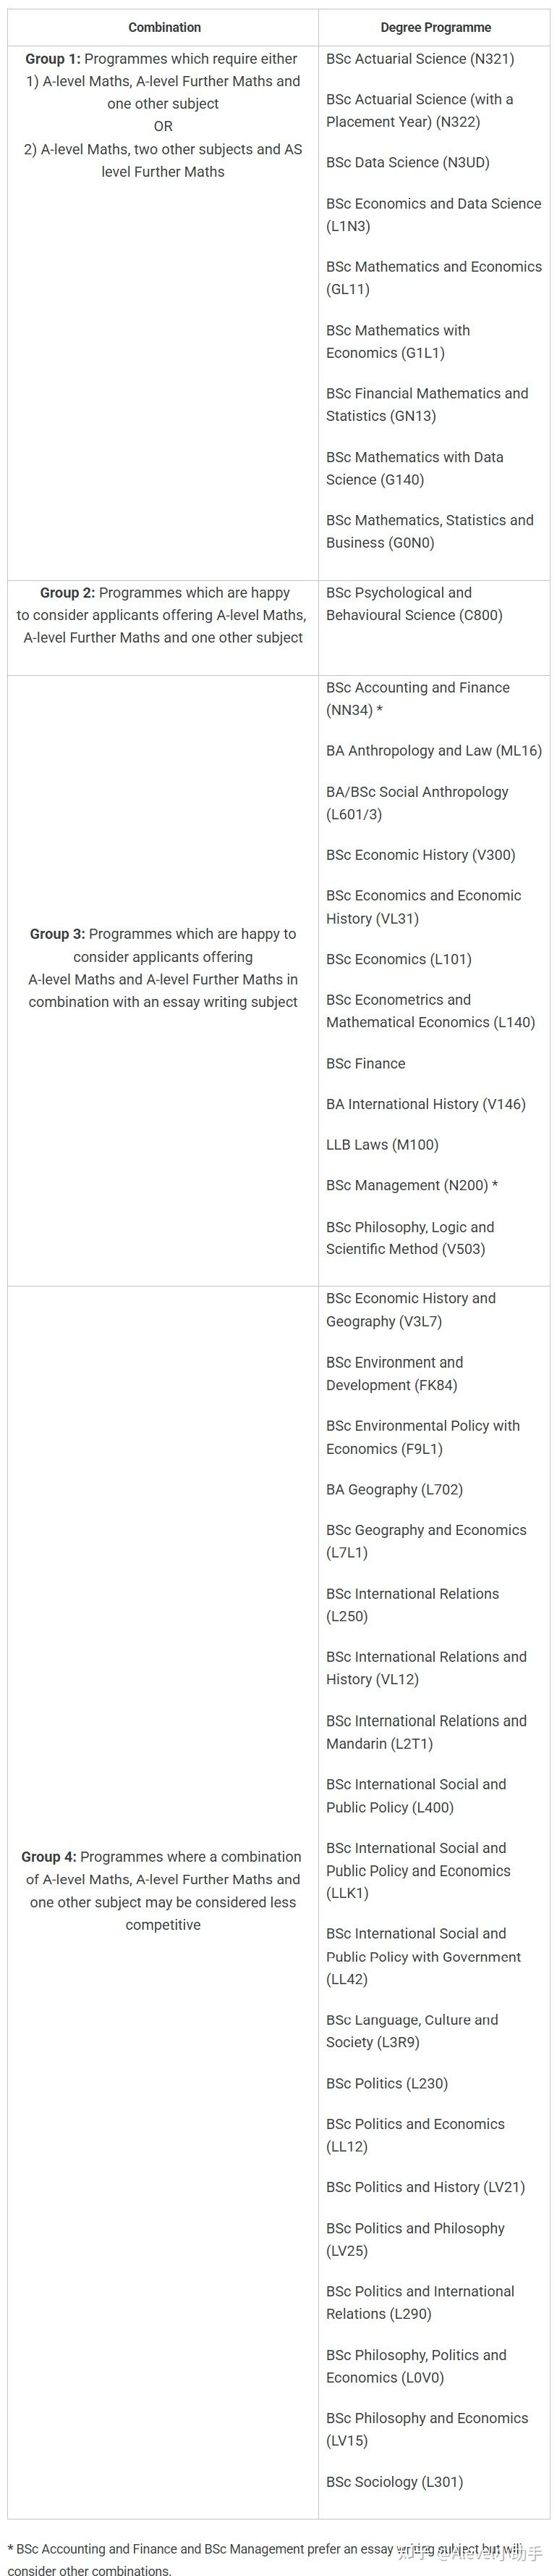
Task: Click BA Geography (L702) entry
Action: tap(394, 1489)
